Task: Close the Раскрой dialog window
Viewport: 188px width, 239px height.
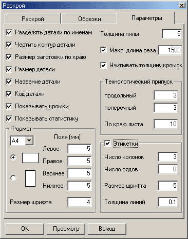Action: point(181,6)
